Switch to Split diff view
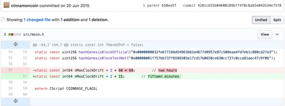The width and height of the screenshot is (285, 106). pos(277,20)
